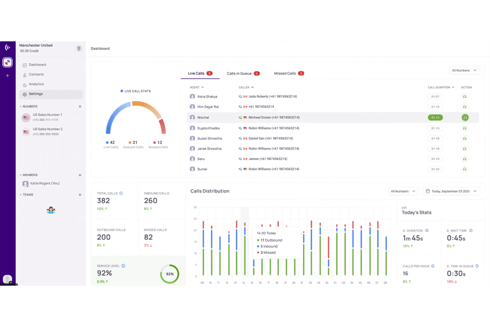
Task: Click headset icon for Saru's call
Action: (x=465, y=159)
